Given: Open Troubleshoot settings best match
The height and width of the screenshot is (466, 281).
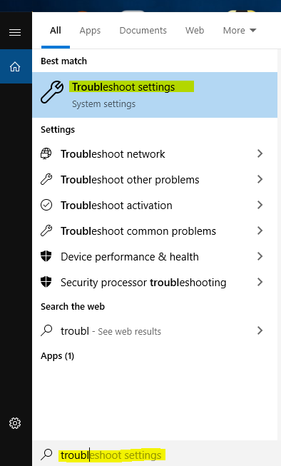Looking at the screenshot, I should click(x=155, y=95).
